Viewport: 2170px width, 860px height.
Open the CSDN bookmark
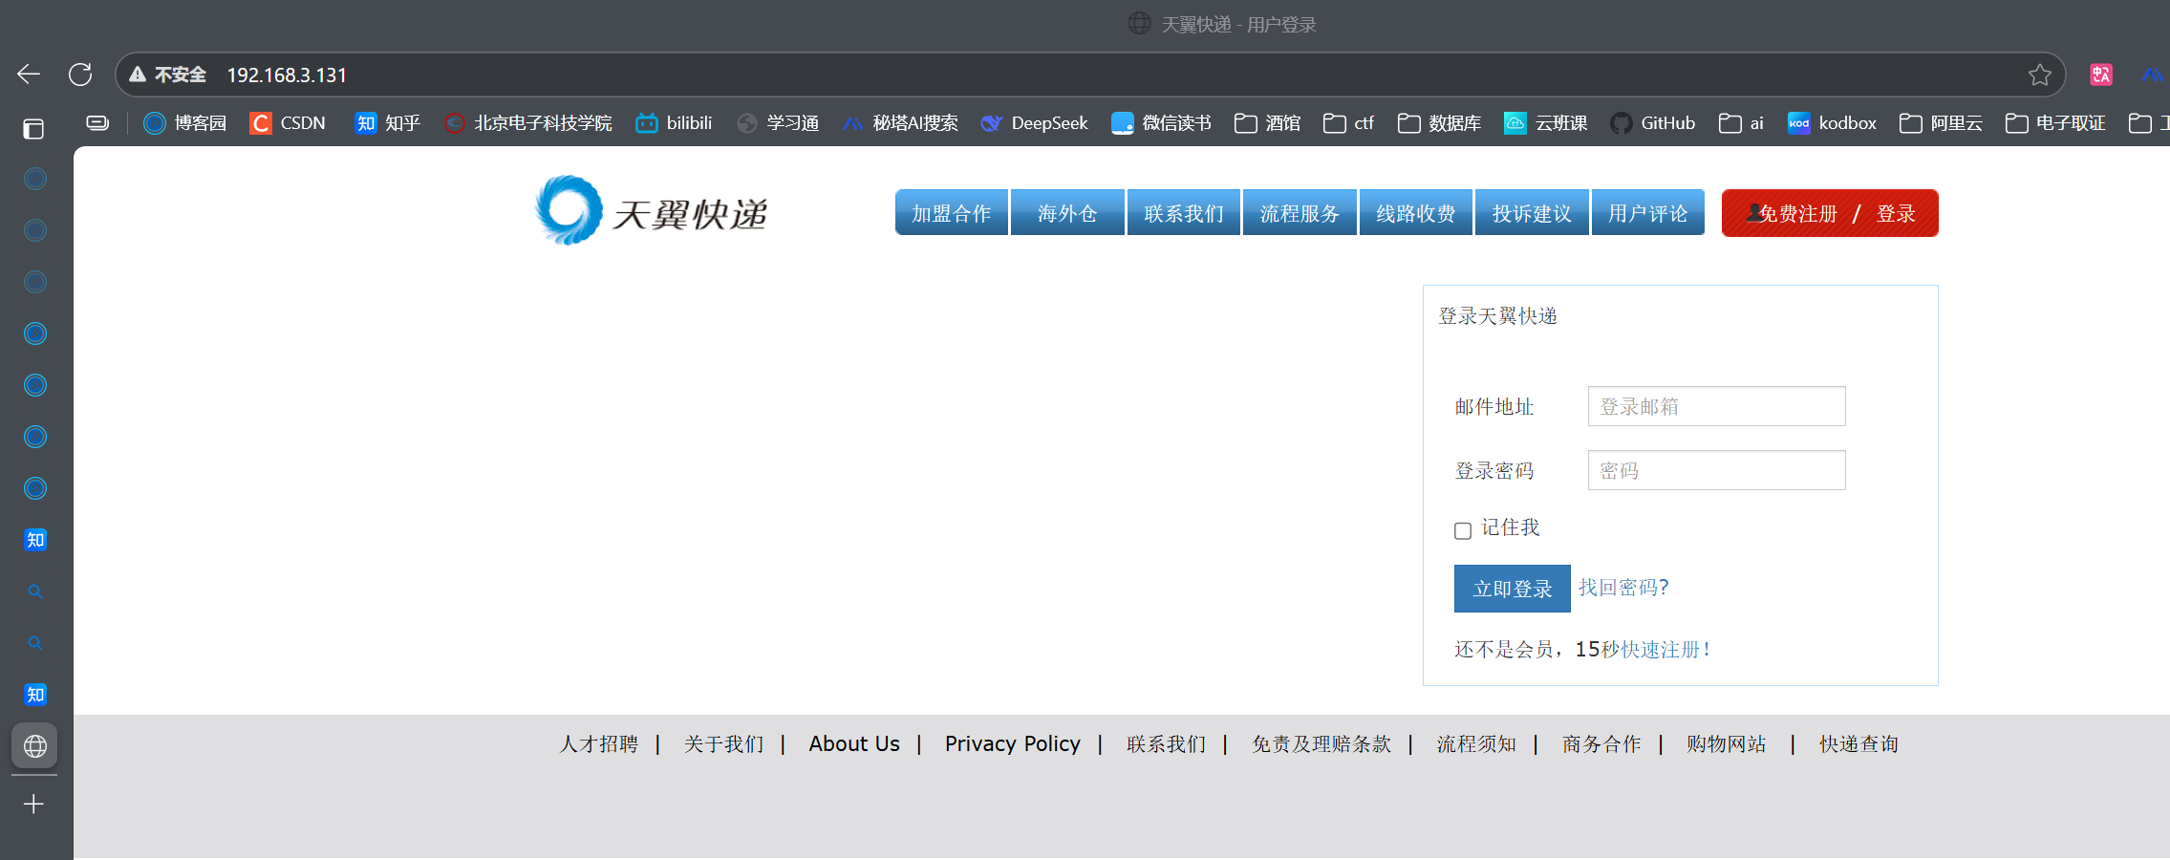288,123
